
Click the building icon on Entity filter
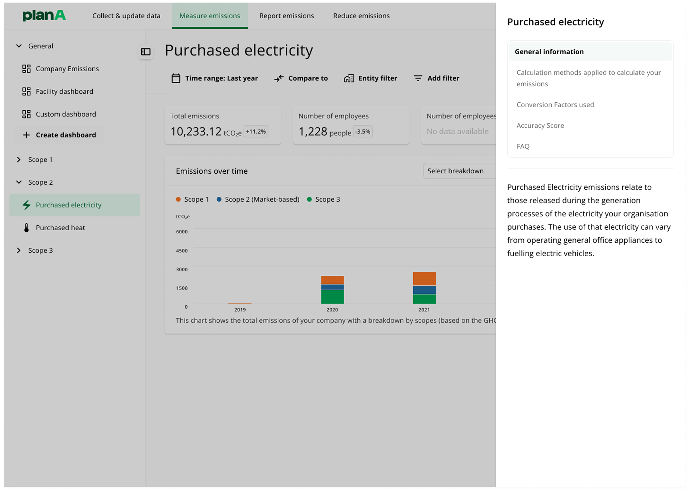[349, 78]
